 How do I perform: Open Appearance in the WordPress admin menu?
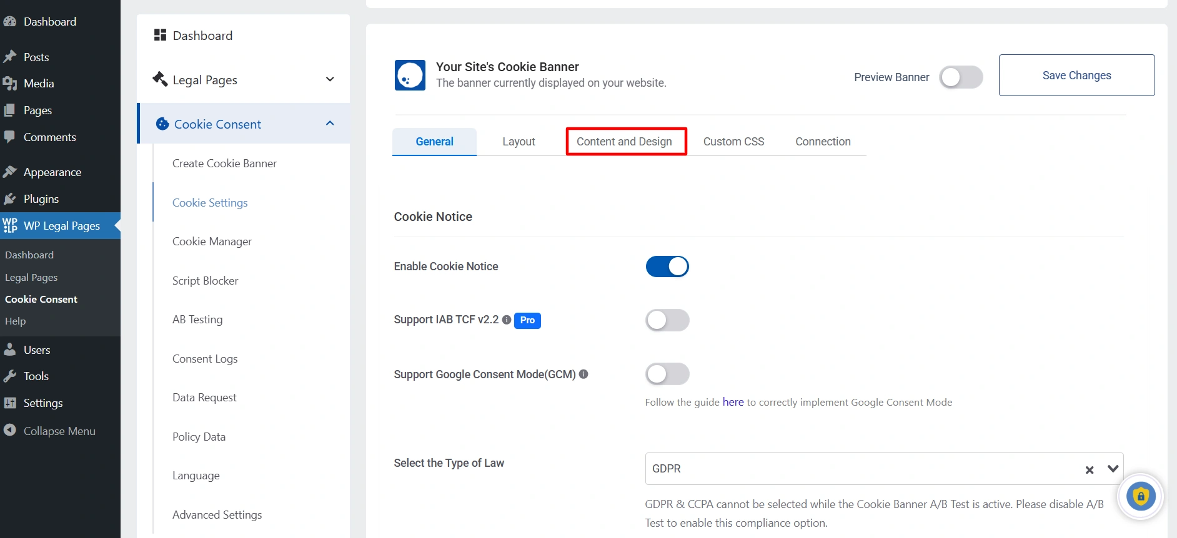pos(52,172)
